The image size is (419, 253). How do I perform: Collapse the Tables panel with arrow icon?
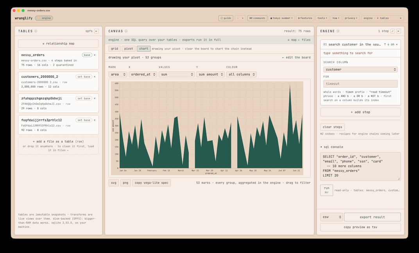(x=97, y=31)
